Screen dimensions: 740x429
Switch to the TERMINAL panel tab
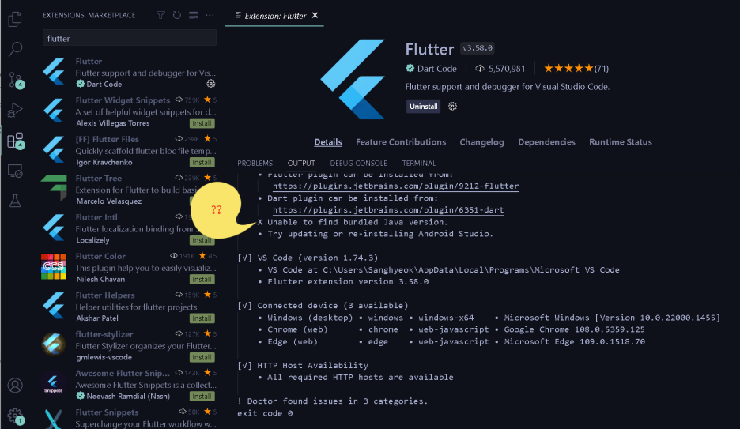[x=418, y=163]
